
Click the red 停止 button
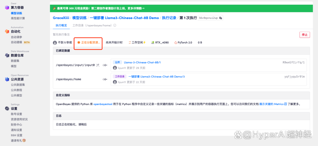pyautogui.click(x=305, y=35)
